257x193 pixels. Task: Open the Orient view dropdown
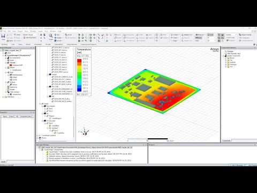point(59,41)
